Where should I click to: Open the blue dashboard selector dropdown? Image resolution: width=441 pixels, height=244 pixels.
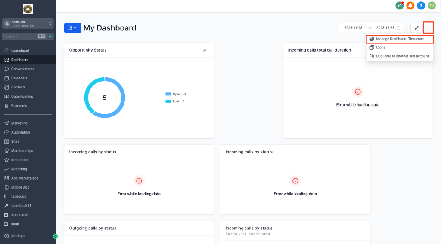pos(72,28)
